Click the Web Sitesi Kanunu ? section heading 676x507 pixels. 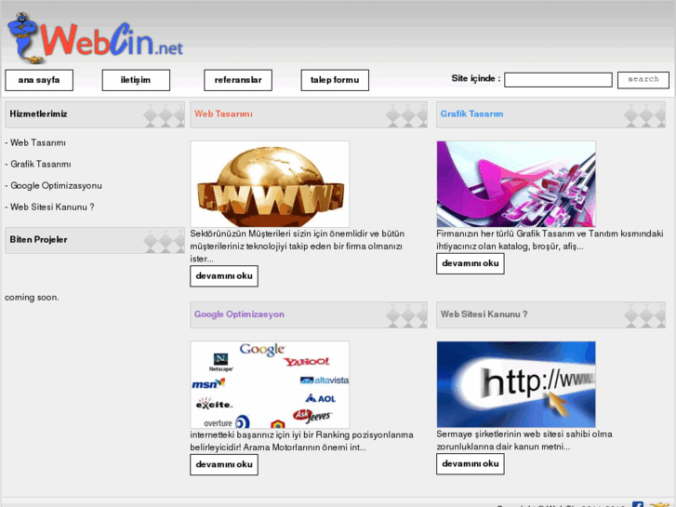click(x=484, y=314)
